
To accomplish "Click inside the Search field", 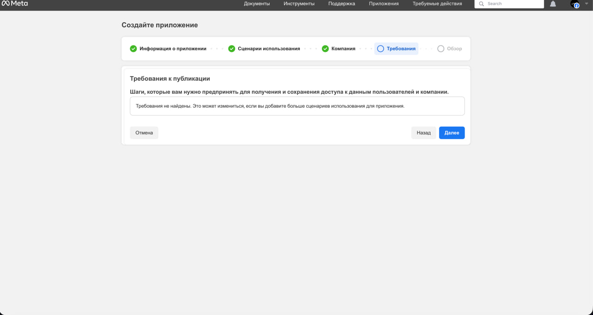I will (510, 4).
